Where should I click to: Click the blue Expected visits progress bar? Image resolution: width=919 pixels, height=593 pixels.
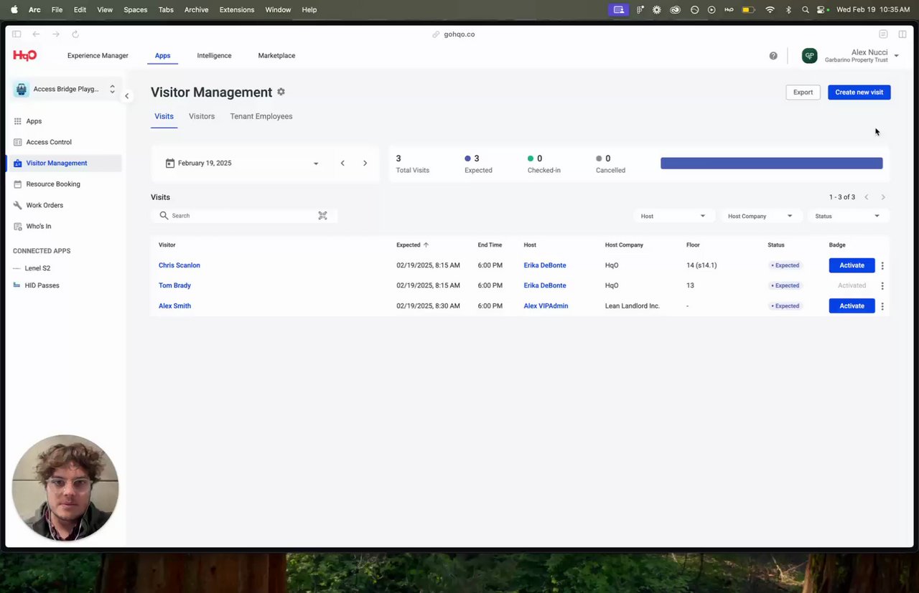(x=771, y=163)
